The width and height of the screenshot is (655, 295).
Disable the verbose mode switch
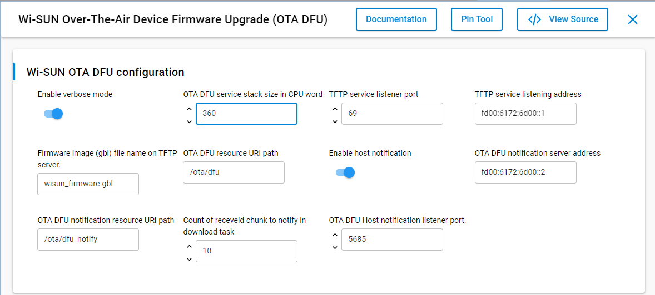point(53,113)
